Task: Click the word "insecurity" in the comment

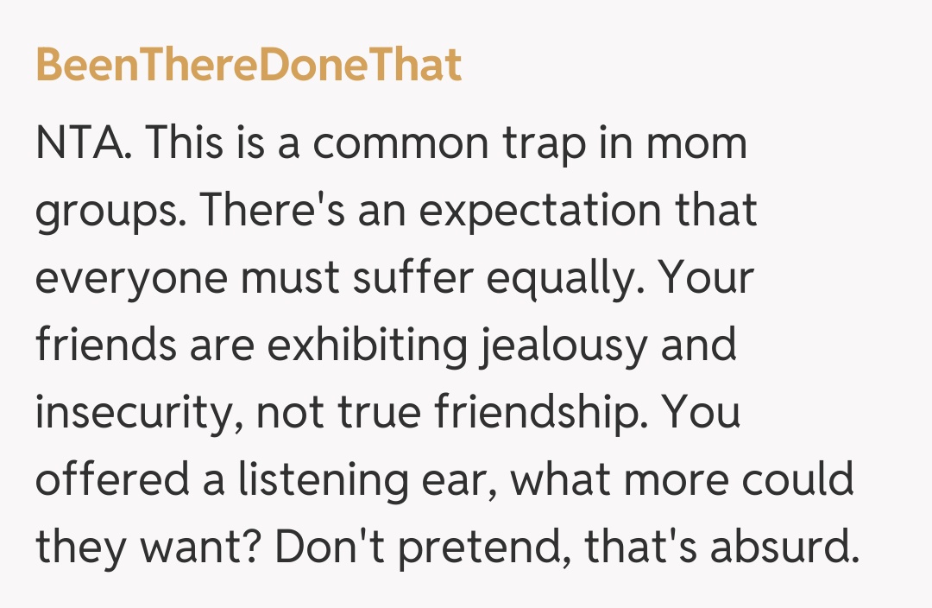Action: (131, 415)
